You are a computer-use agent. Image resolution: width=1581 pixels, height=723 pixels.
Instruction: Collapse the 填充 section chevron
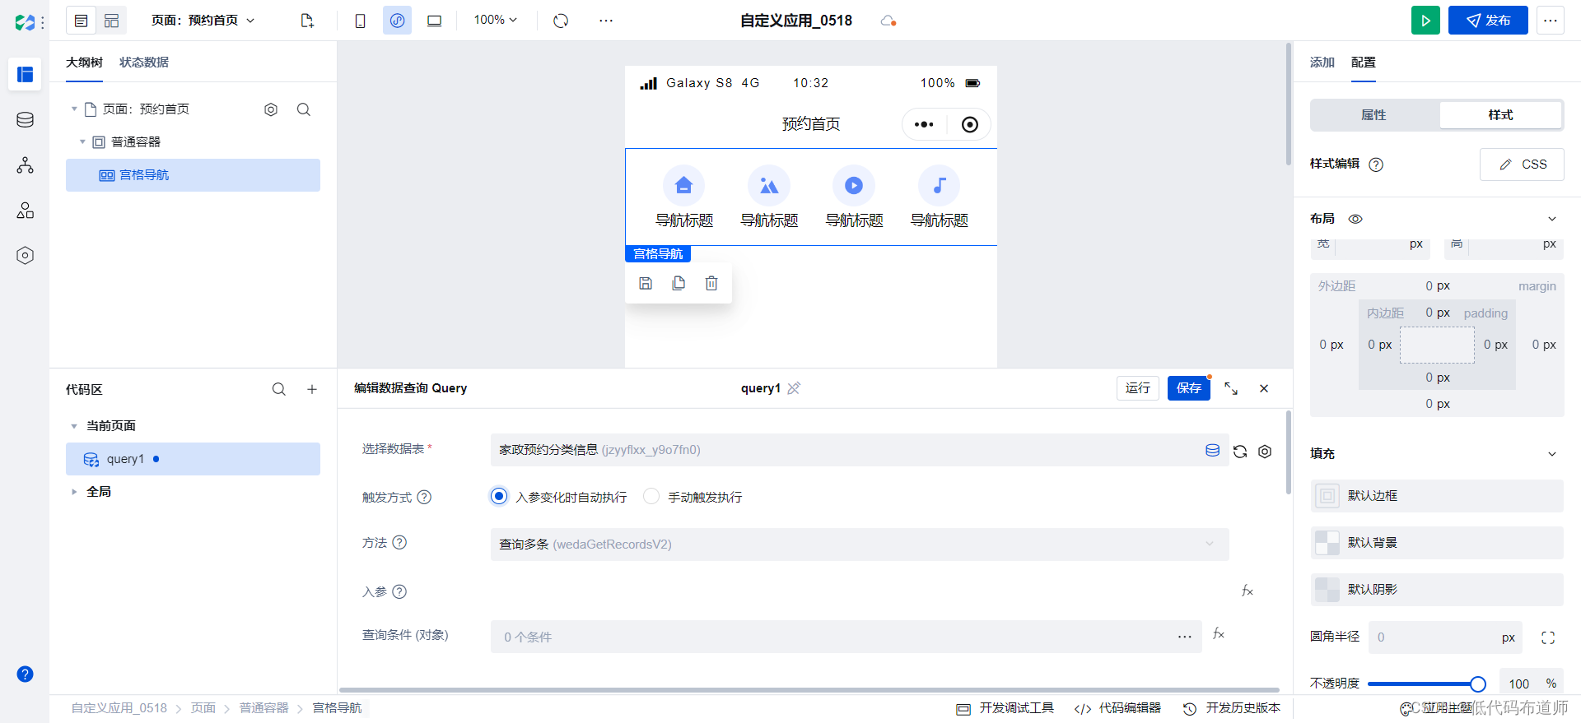(x=1552, y=454)
